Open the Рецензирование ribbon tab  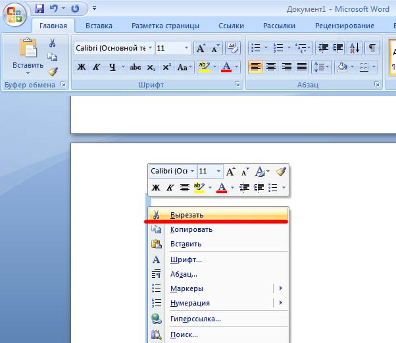pyautogui.click(x=345, y=26)
